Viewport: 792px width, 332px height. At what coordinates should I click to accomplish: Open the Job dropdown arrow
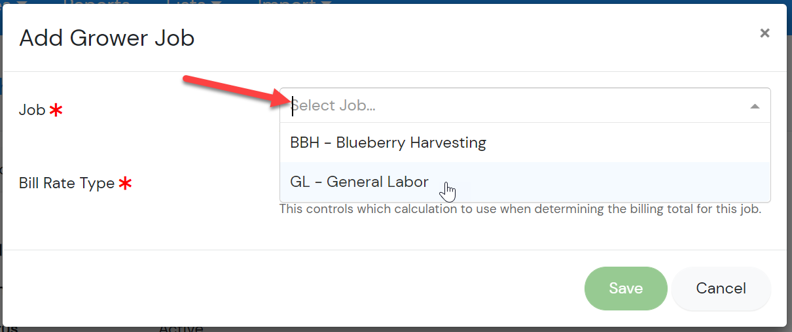[755, 106]
